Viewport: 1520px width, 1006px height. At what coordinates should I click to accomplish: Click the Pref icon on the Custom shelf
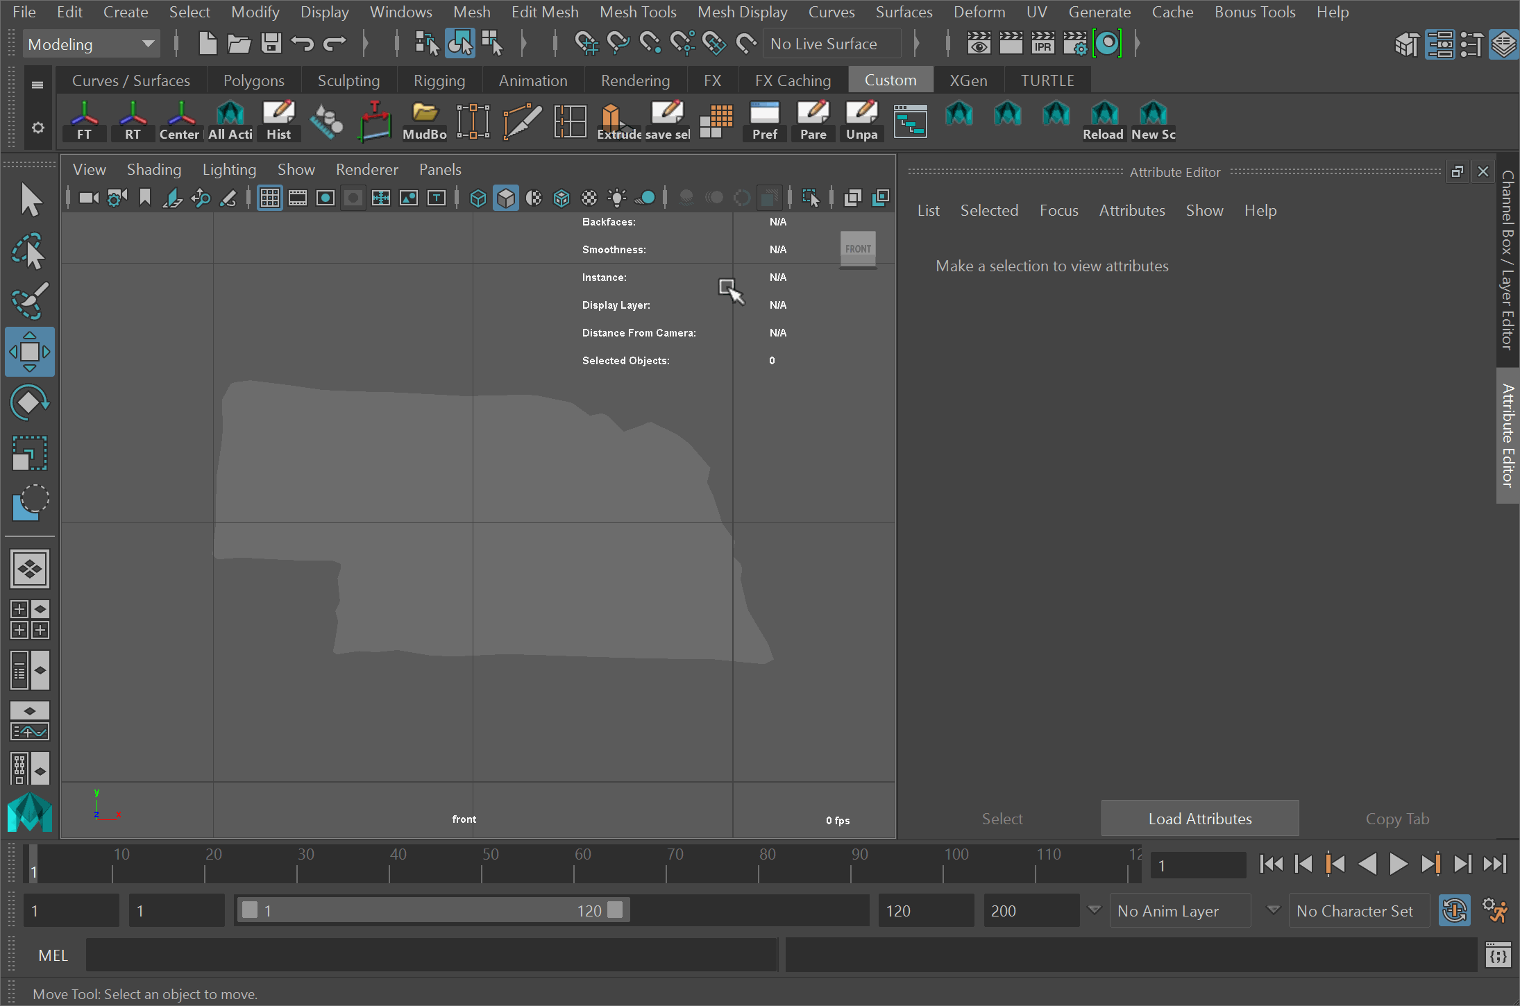(x=764, y=119)
